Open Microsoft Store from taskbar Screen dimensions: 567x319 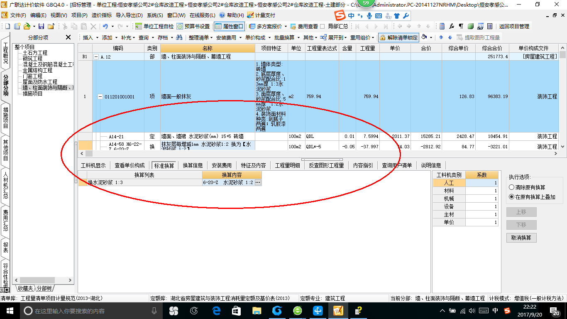[x=236, y=311]
